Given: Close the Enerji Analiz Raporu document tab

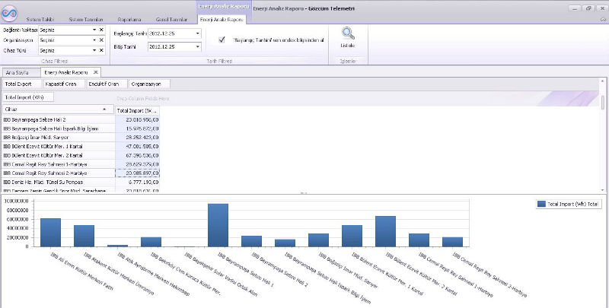Looking at the screenshot, I should click(x=96, y=71).
